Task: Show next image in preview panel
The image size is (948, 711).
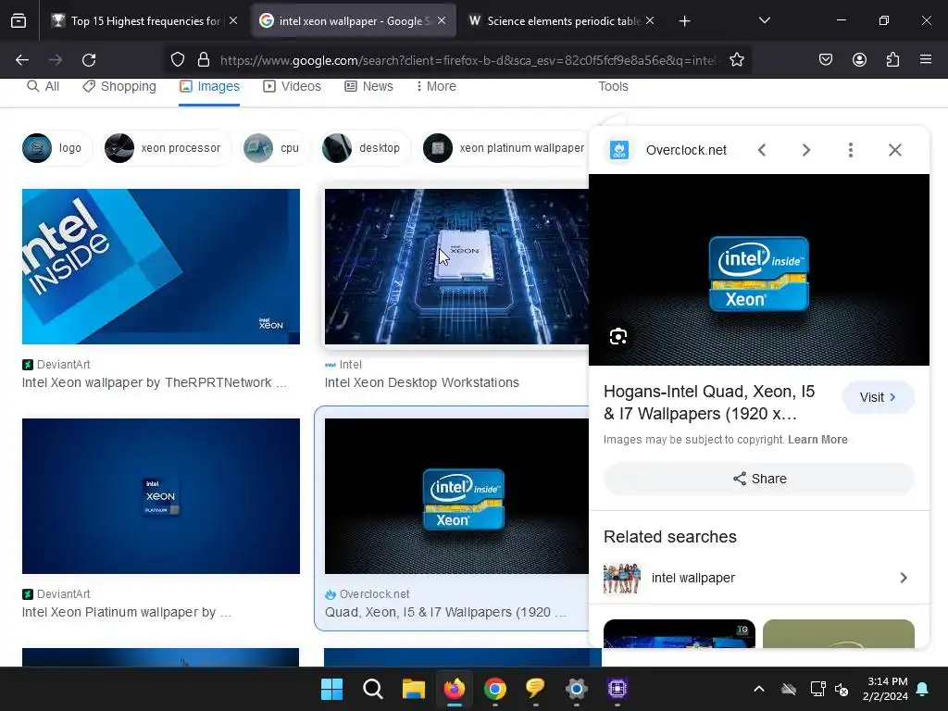Action: [806, 150]
